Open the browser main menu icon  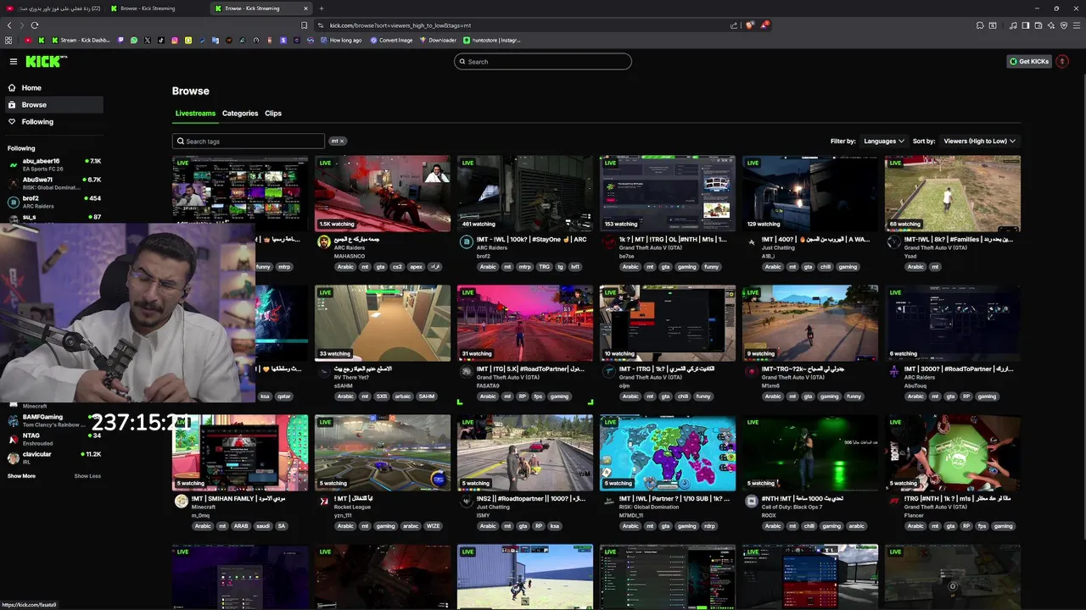pos(1078,25)
